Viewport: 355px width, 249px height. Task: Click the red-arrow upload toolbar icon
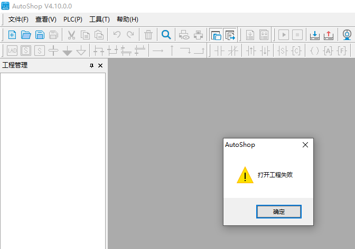tap(329, 35)
